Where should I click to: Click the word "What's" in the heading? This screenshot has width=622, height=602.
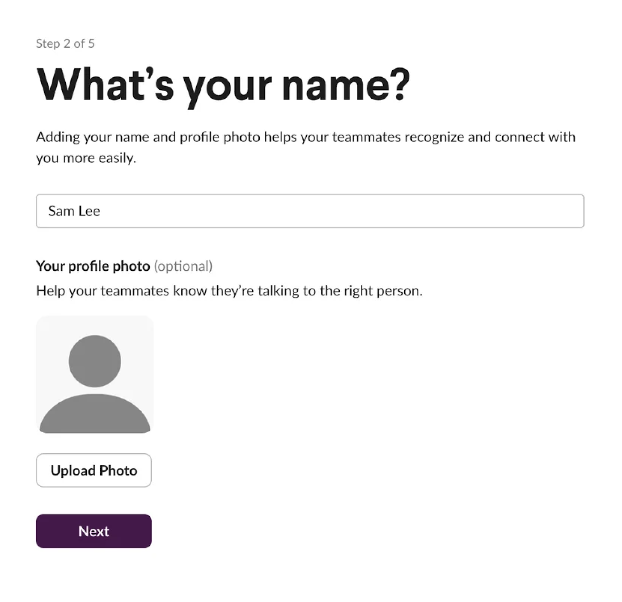point(105,85)
